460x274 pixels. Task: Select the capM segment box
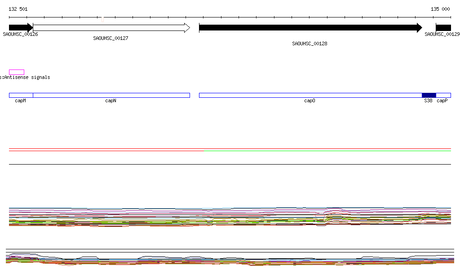[21, 95]
